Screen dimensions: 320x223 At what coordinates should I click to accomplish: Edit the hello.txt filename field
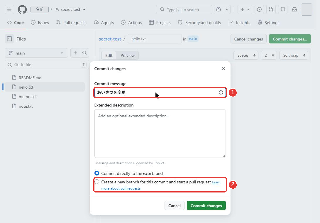(x=155, y=39)
